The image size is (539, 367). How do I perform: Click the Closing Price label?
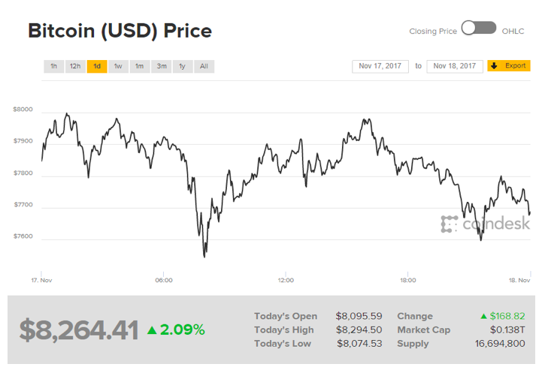click(x=432, y=31)
